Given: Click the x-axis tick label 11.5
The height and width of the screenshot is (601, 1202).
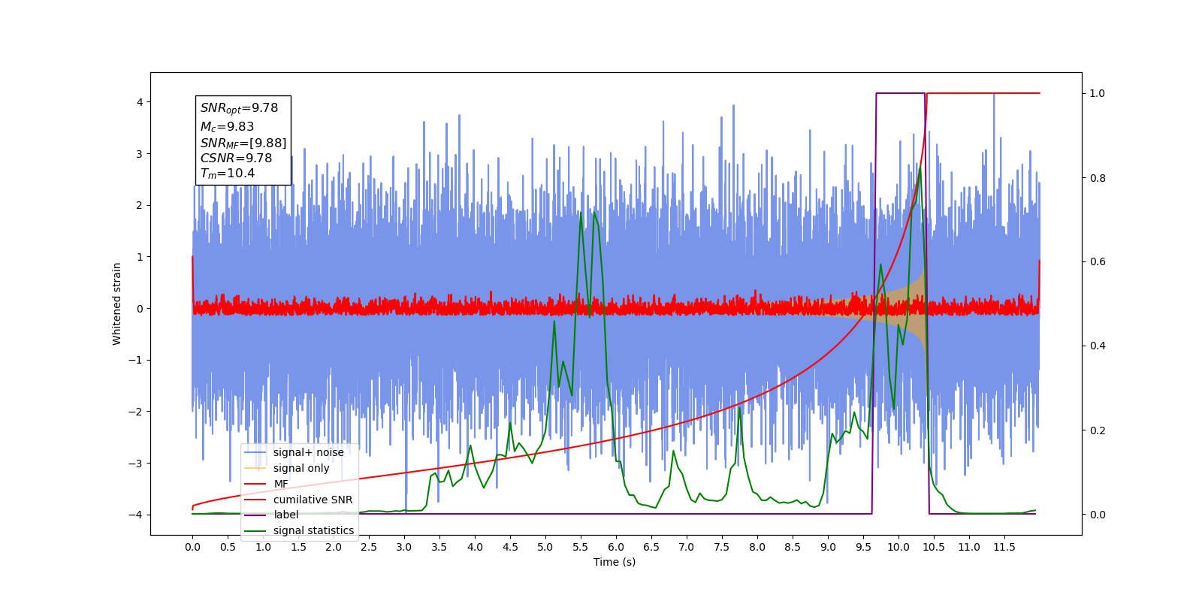Looking at the screenshot, I should 1004,547.
